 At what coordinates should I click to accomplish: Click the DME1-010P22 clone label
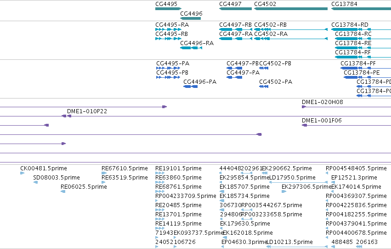pos(87,111)
